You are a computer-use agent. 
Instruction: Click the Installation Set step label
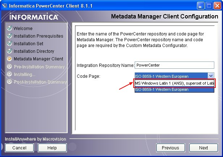[29, 44]
